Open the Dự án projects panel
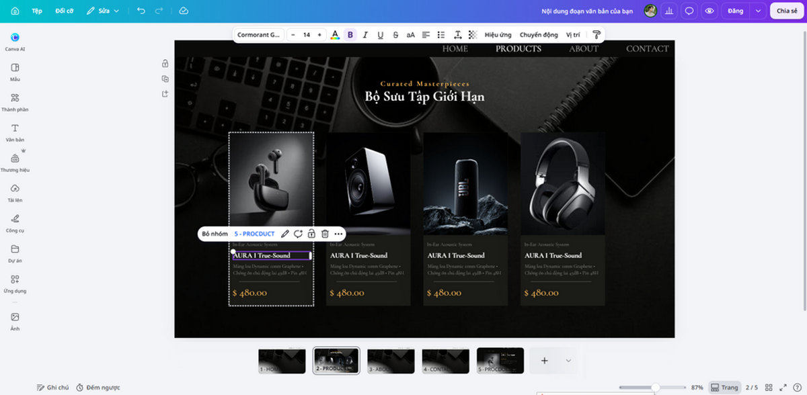This screenshot has width=807, height=395. pos(15,253)
